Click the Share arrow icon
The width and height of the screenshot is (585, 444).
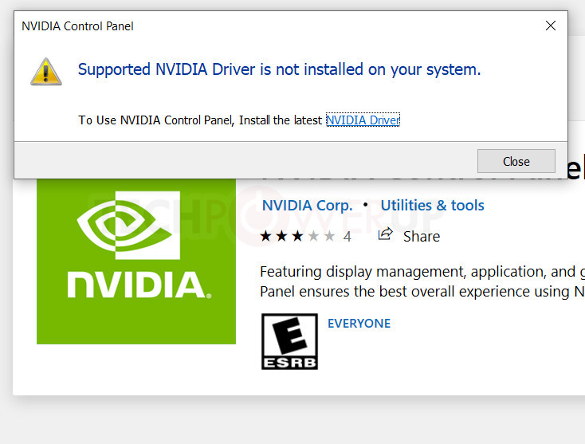coord(386,234)
